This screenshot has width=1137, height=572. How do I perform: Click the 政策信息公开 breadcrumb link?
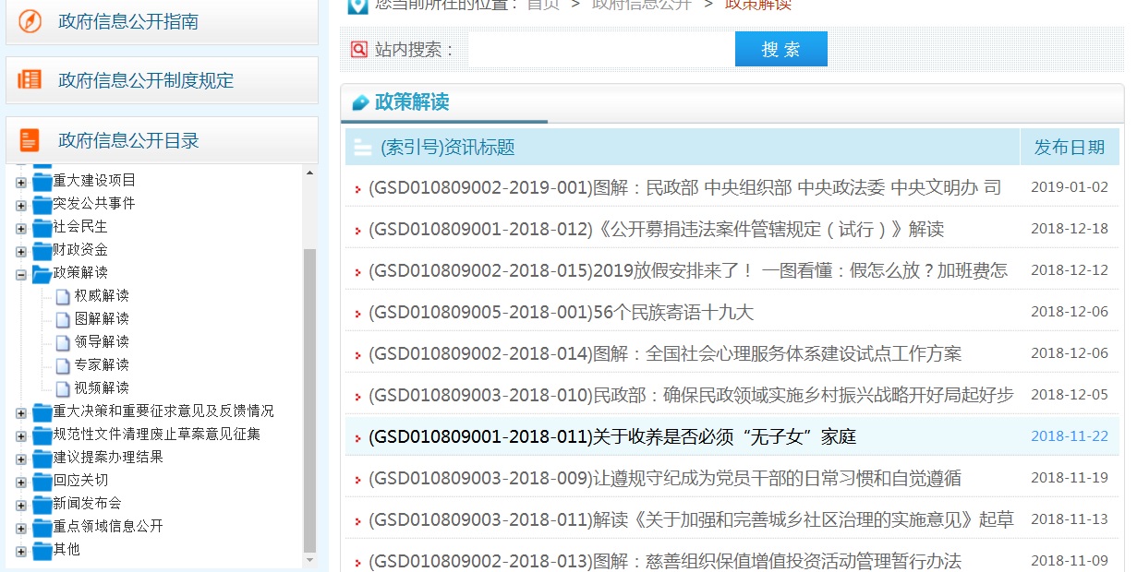(641, 5)
